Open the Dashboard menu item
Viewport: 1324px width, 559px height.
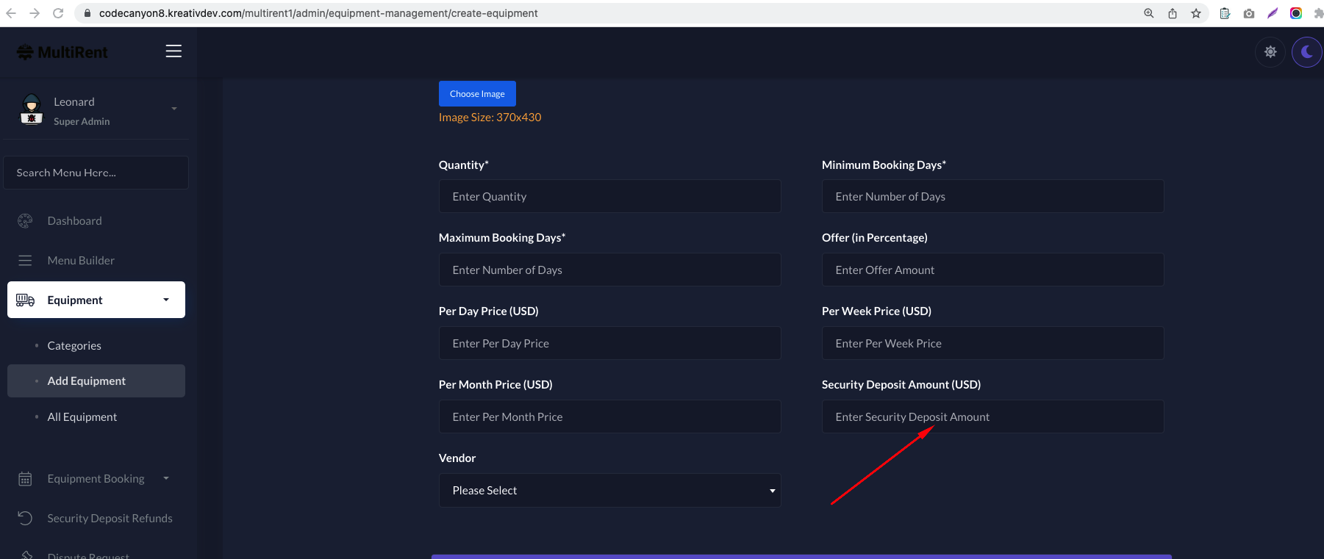coord(74,220)
